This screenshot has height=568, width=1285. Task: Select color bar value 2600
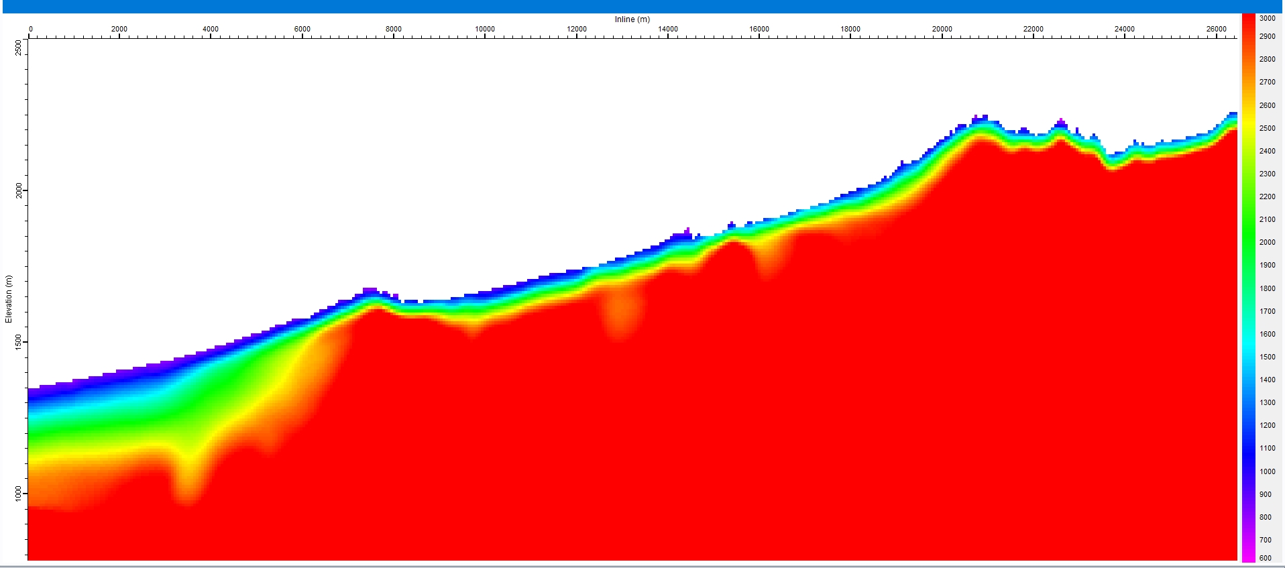click(x=1267, y=105)
